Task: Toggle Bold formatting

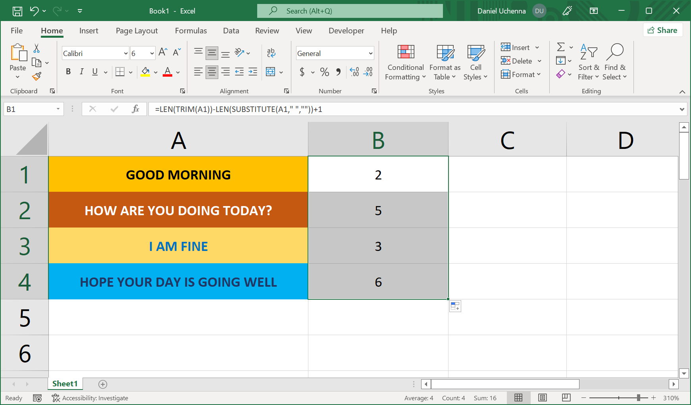Action: click(x=68, y=71)
